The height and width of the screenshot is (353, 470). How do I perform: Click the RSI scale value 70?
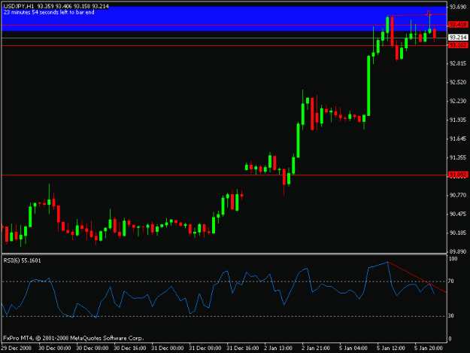coord(451,281)
